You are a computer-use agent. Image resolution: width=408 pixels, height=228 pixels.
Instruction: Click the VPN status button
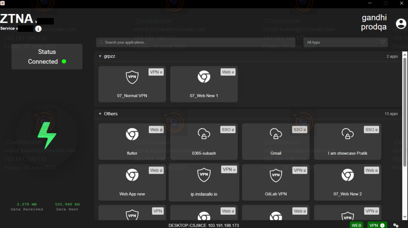[377, 225]
